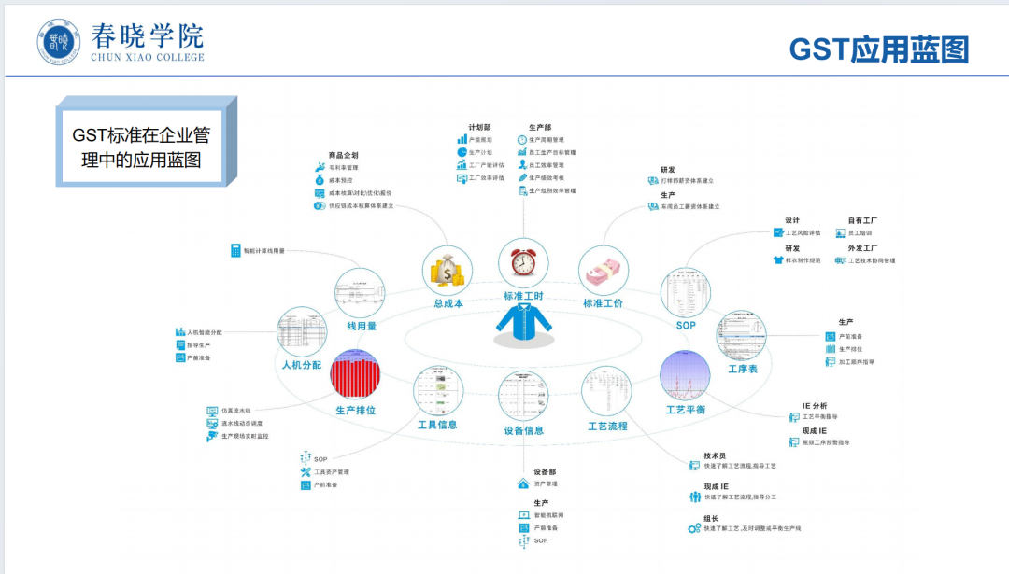Click the 生产周期管理 clock icon
Viewport: 1009px width, 574px height.
pyautogui.click(x=521, y=140)
